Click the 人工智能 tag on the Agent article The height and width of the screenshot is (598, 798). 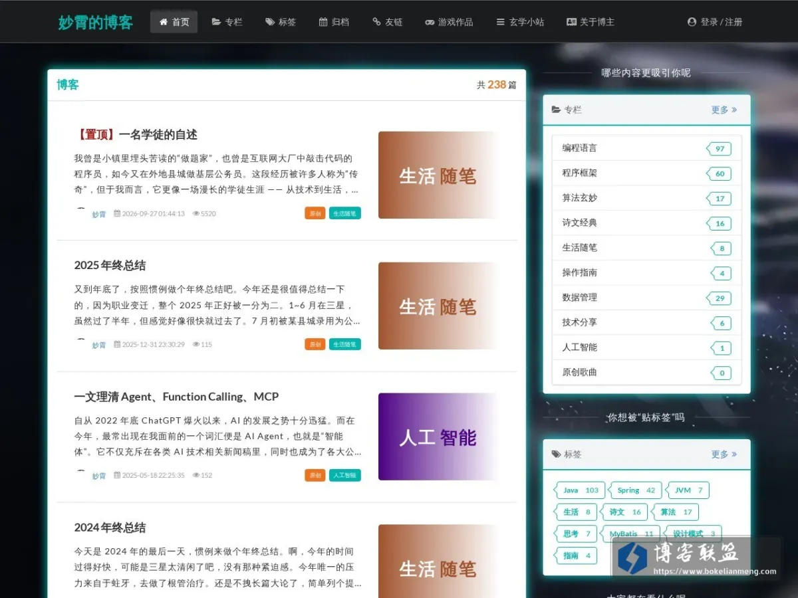pyautogui.click(x=344, y=475)
